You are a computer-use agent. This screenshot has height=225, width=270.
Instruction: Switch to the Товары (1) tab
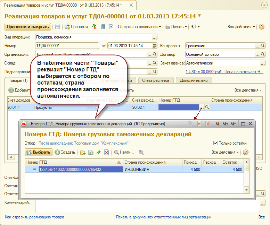pyautogui.click(x=18, y=80)
